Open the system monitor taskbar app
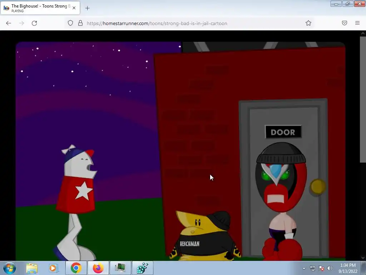The height and width of the screenshot is (275, 366). click(120, 268)
